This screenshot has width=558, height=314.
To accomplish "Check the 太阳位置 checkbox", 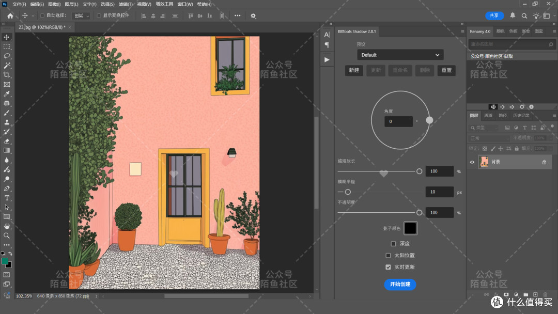I will [x=388, y=255].
